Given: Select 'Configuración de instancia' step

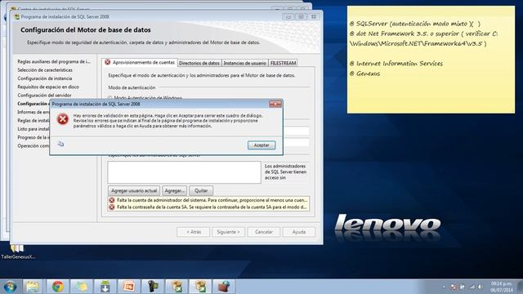Looking at the screenshot, I should (x=45, y=78).
